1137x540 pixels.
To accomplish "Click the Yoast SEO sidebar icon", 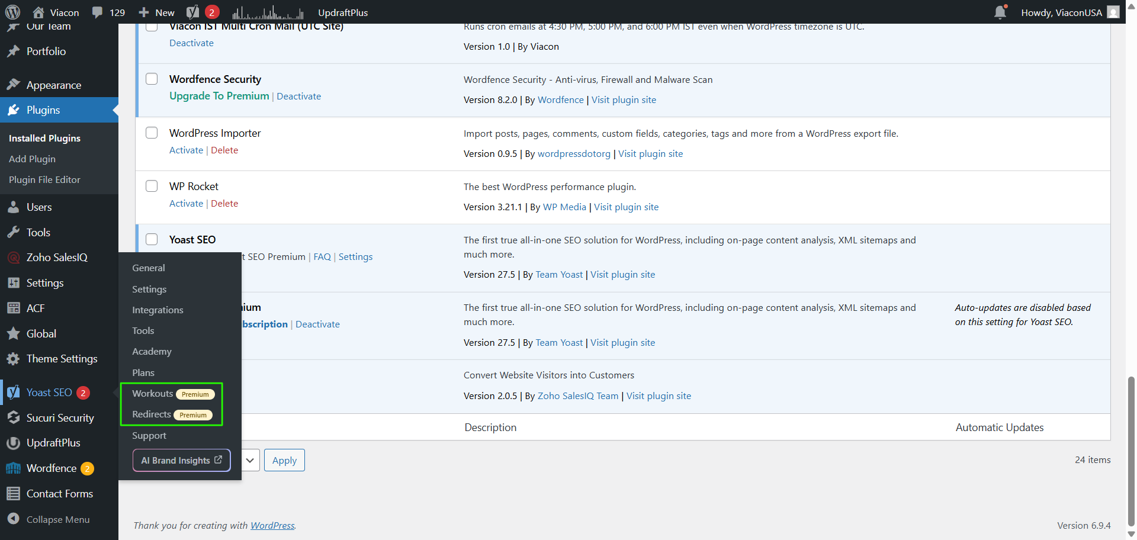I will point(14,393).
